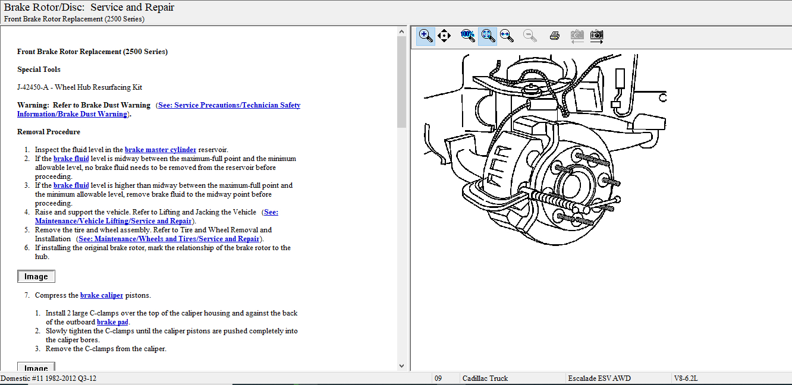Click the brake pad link

pos(112,322)
